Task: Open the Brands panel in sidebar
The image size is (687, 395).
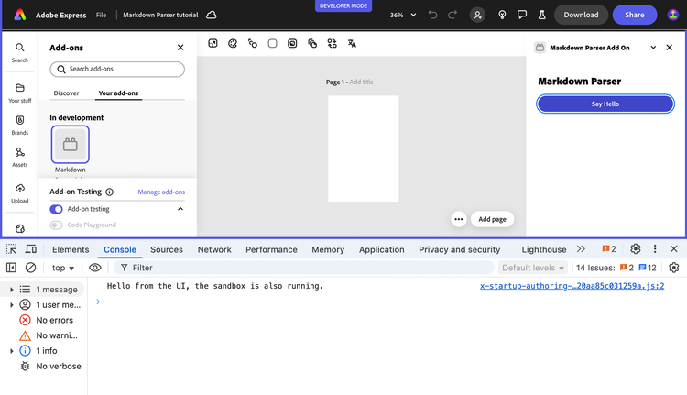Action: point(19,121)
